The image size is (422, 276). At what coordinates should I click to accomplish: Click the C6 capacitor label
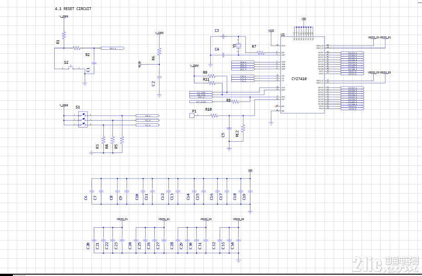click(x=86, y=198)
